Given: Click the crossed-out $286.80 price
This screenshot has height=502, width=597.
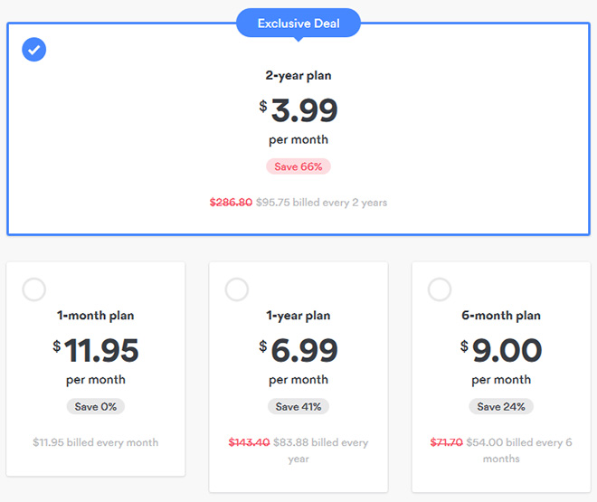Looking at the screenshot, I should (x=231, y=203).
